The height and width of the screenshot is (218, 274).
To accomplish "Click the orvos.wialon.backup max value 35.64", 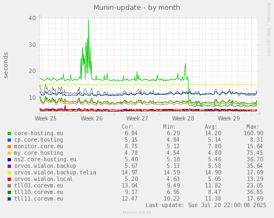I will click(x=255, y=166).
